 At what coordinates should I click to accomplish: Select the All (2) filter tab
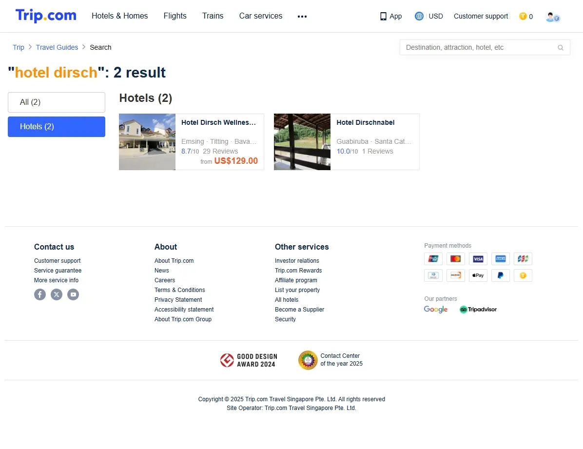tap(57, 102)
